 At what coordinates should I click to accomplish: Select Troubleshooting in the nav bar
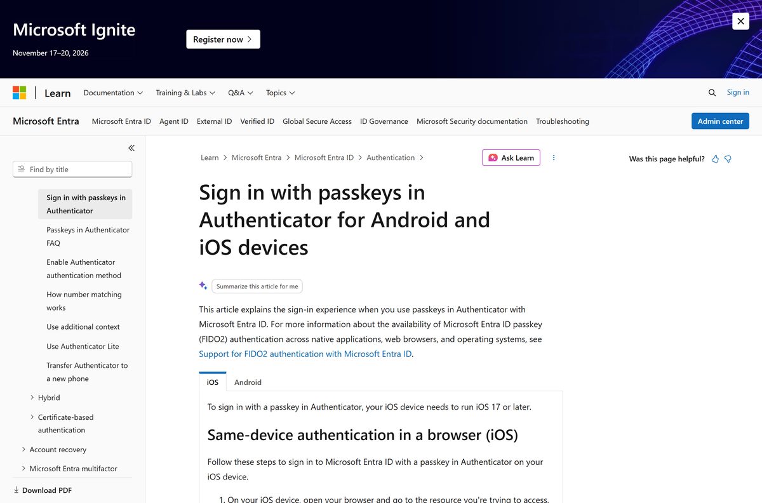coord(563,121)
